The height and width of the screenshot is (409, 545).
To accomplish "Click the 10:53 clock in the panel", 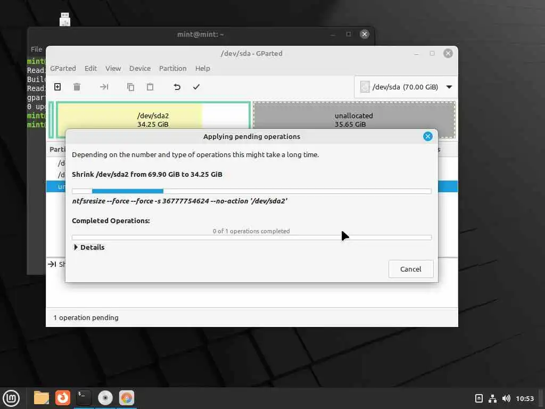I will click(x=525, y=398).
